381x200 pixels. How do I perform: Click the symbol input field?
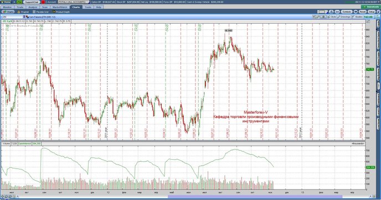click(12, 17)
